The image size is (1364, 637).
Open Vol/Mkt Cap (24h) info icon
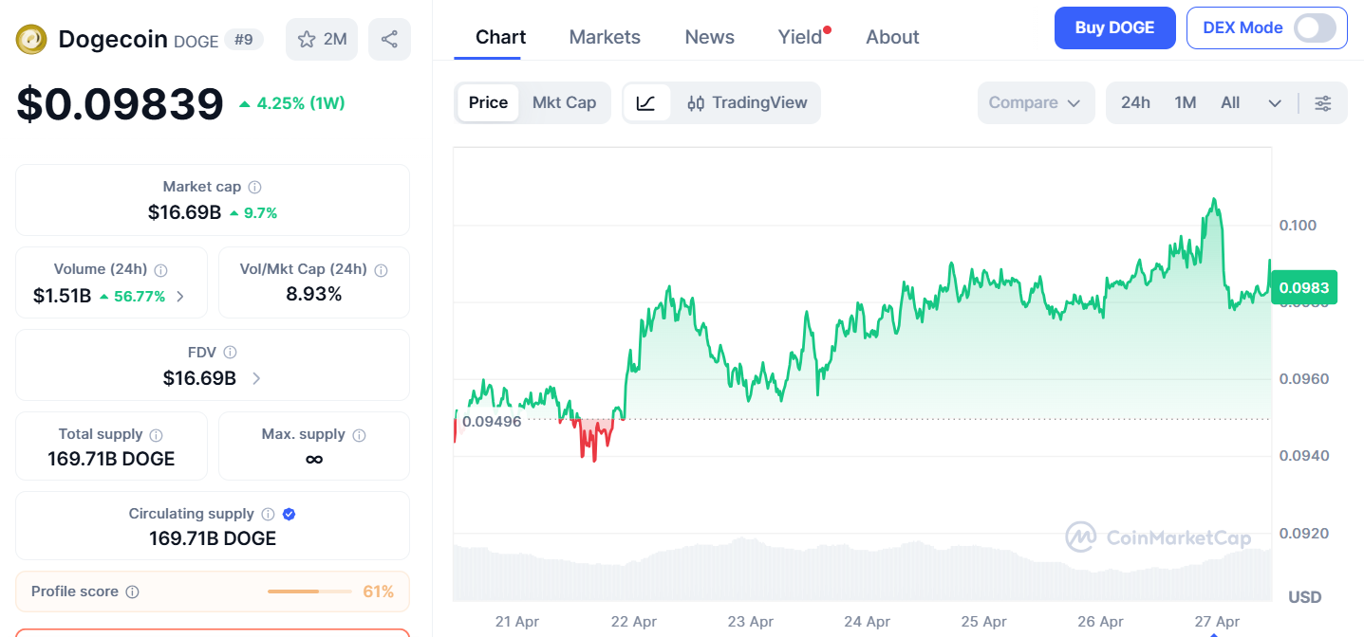point(381,270)
